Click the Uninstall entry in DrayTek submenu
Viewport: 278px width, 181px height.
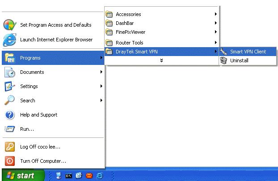point(239,60)
